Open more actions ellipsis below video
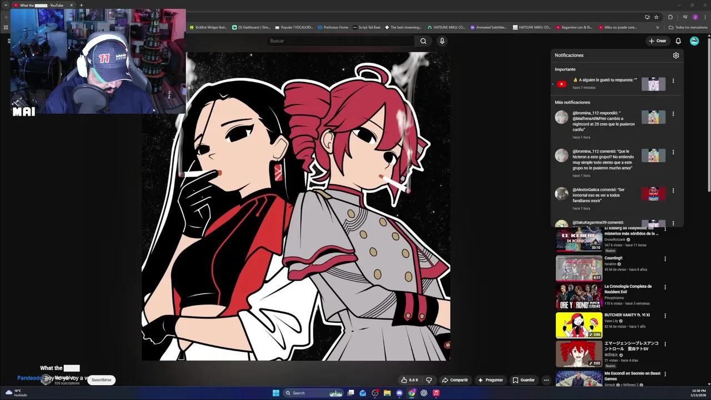Image resolution: width=711 pixels, height=400 pixels. [x=546, y=380]
